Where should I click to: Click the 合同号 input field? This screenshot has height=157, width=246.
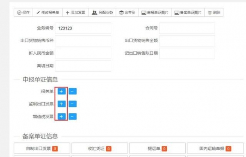pyautogui.click(x=187, y=28)
